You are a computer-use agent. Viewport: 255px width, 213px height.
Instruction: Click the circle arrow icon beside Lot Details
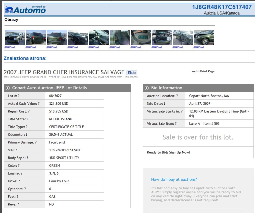click(8, 88)
